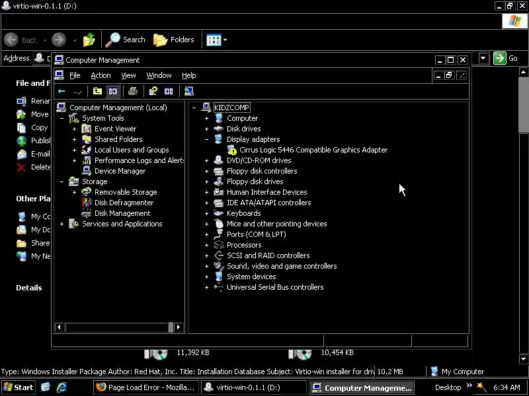Screen dimensions: 529x396
Task: Open the Help menu
Action: (x=188, y=75)
